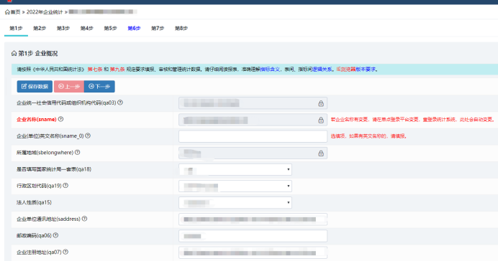Click the 企业注册地址(qa07) input field
The width and height of the screenshot is (498, 261).
click(x=253, y=253)
